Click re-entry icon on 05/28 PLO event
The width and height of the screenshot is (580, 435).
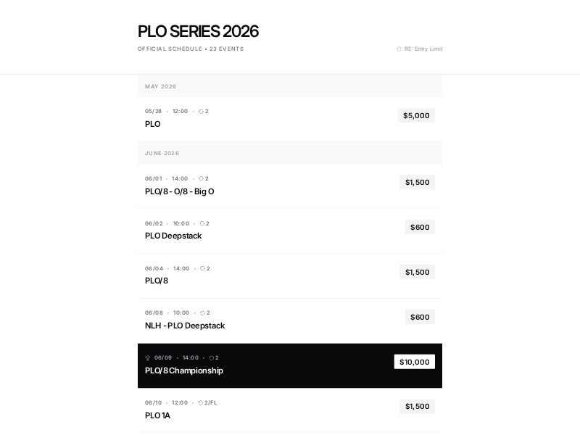[201, 112]
